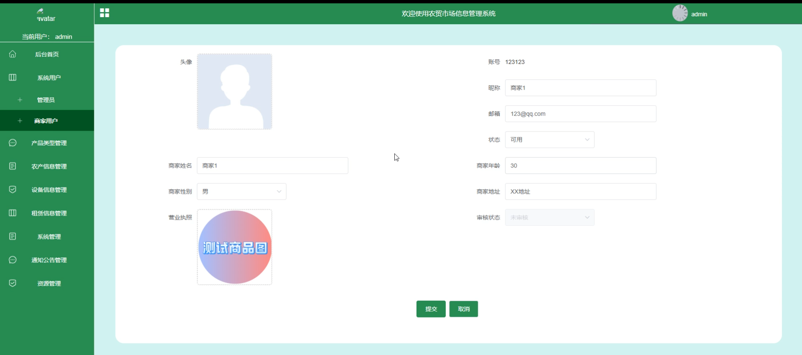Open the 状态 dropdown showing 可用

[550, 139]
